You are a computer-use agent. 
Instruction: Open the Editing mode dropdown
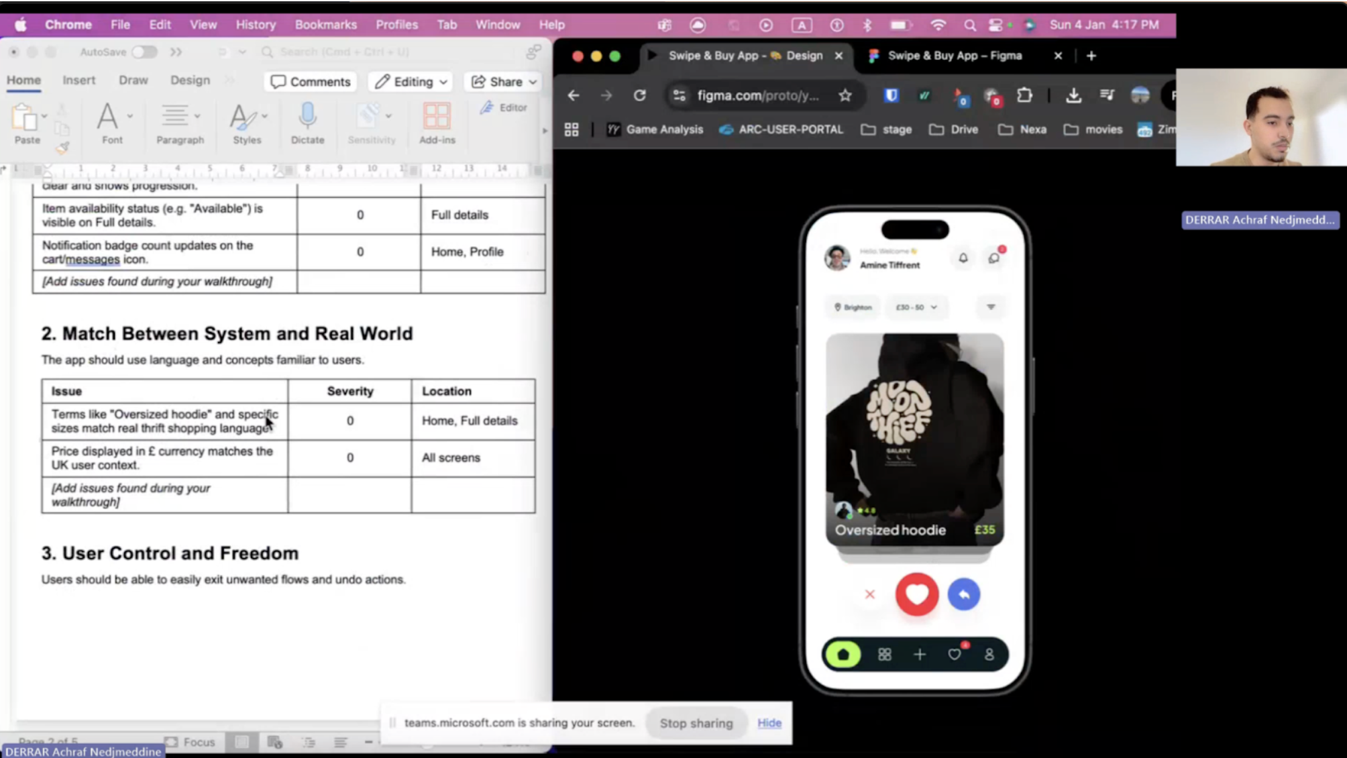(x=411, y=82)
